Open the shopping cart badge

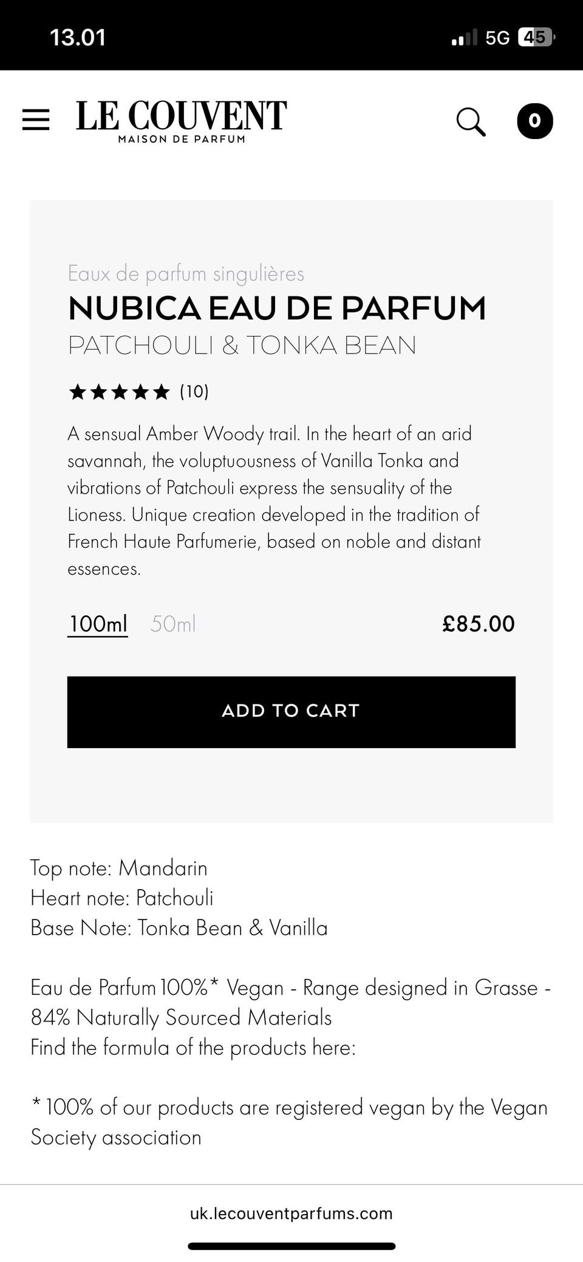point(534,121)
